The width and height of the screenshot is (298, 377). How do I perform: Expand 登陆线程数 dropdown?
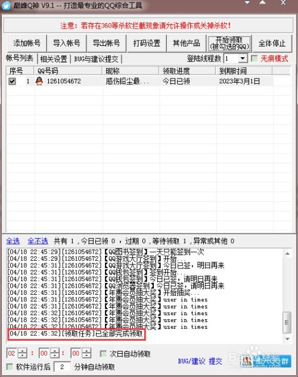(243, 58)
